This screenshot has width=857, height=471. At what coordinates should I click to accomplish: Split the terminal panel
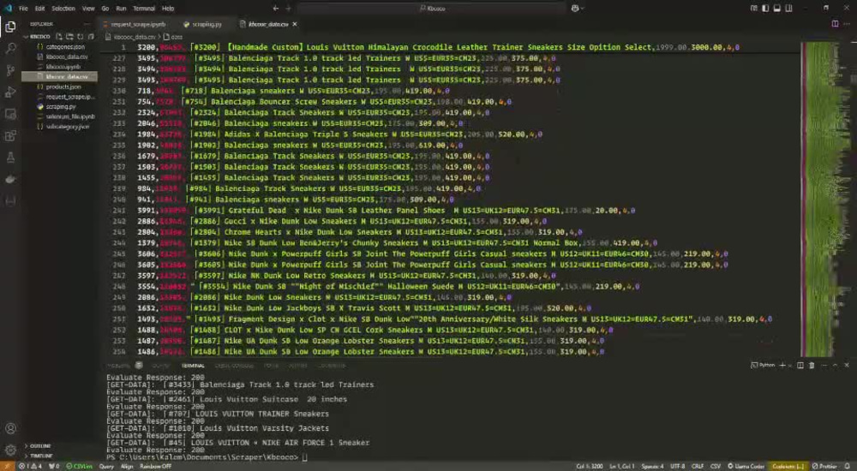tap(800, 365)
